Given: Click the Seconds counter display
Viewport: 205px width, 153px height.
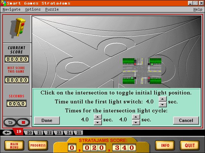Looking at the screenshot, I should point(17,104).
